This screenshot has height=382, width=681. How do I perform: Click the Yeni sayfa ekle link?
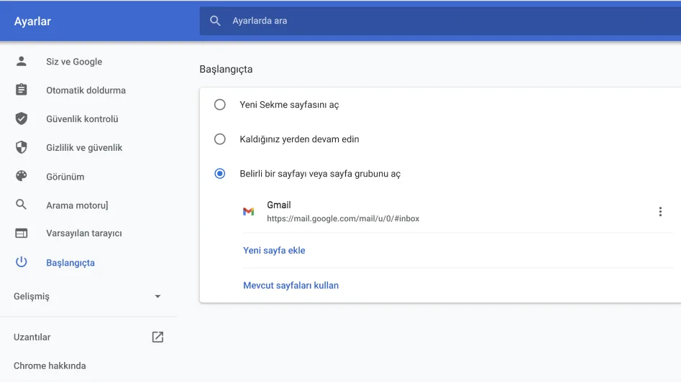(x=274, y=251)
